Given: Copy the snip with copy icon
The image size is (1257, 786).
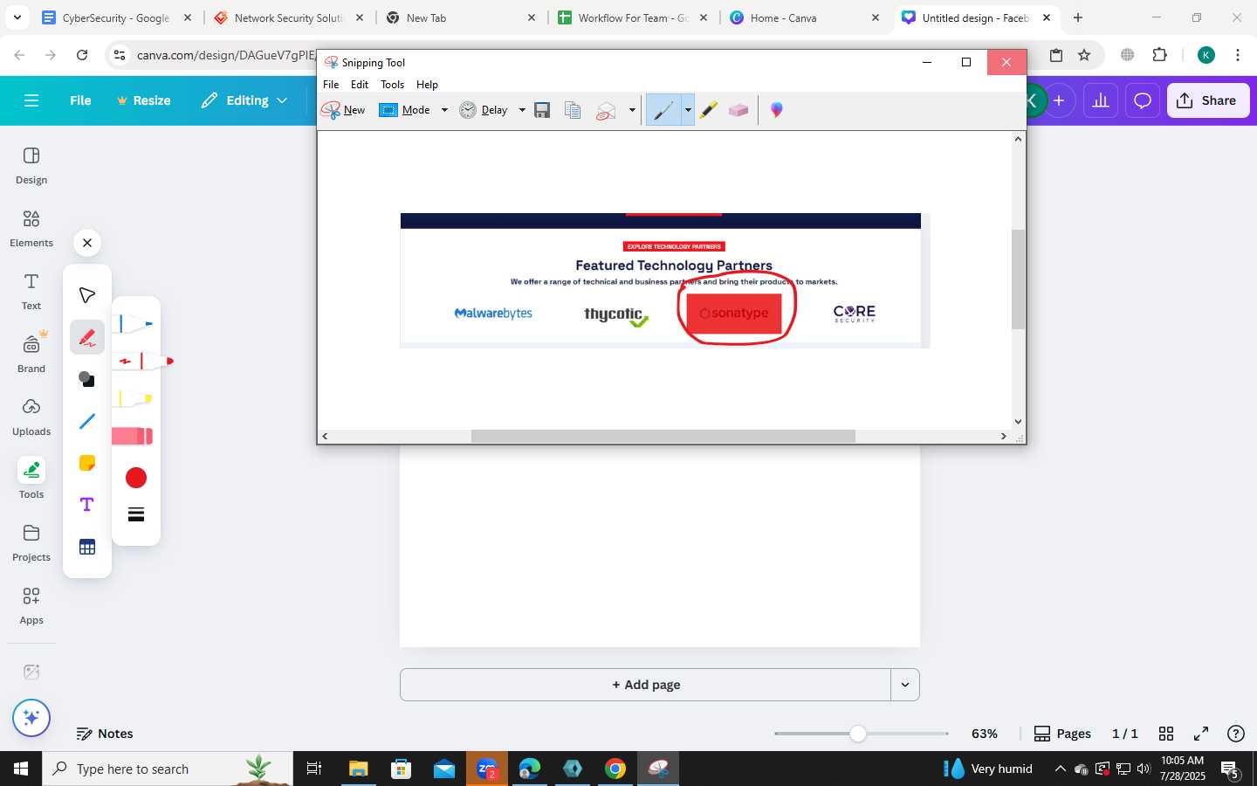Looking at the screenshot, I should [x=573, y=110].
